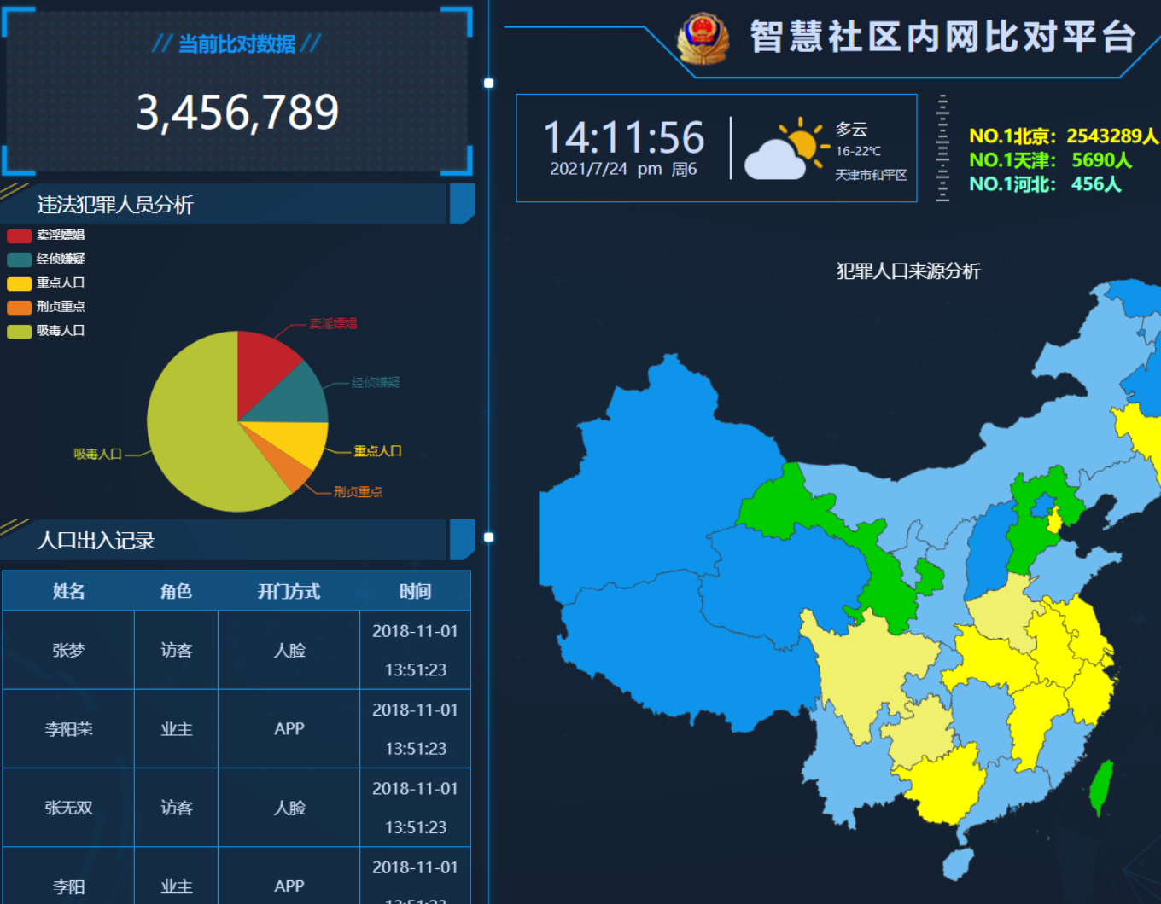Toggle the yellow 重点人口 legend swatch
Screen dimensions: 1161x904
[x=20, y=283]
